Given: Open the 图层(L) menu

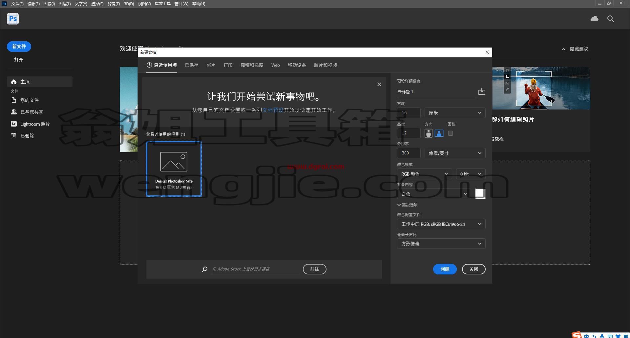Looking at the screenshot, I should point(65,4).
